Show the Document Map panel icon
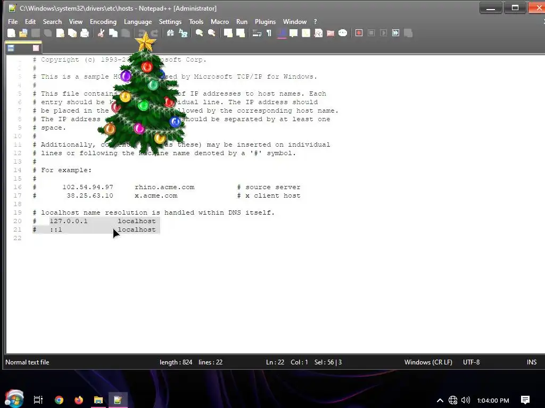This screenshot has height=408, width=545. (x=306, y=33)
